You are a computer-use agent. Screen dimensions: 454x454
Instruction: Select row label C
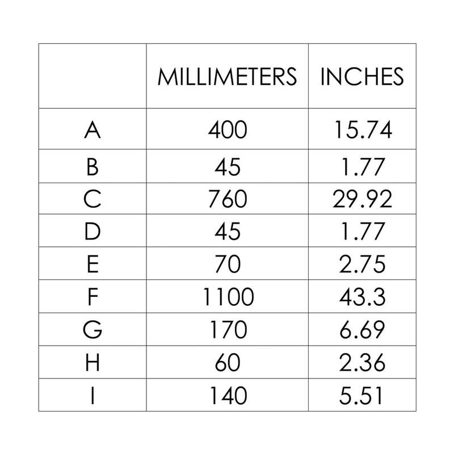tap(93, 199)
